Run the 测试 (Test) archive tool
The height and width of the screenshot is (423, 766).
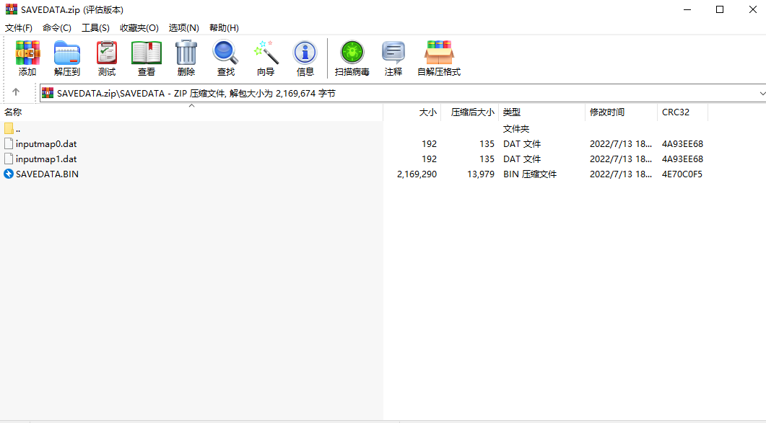(107, 58)
